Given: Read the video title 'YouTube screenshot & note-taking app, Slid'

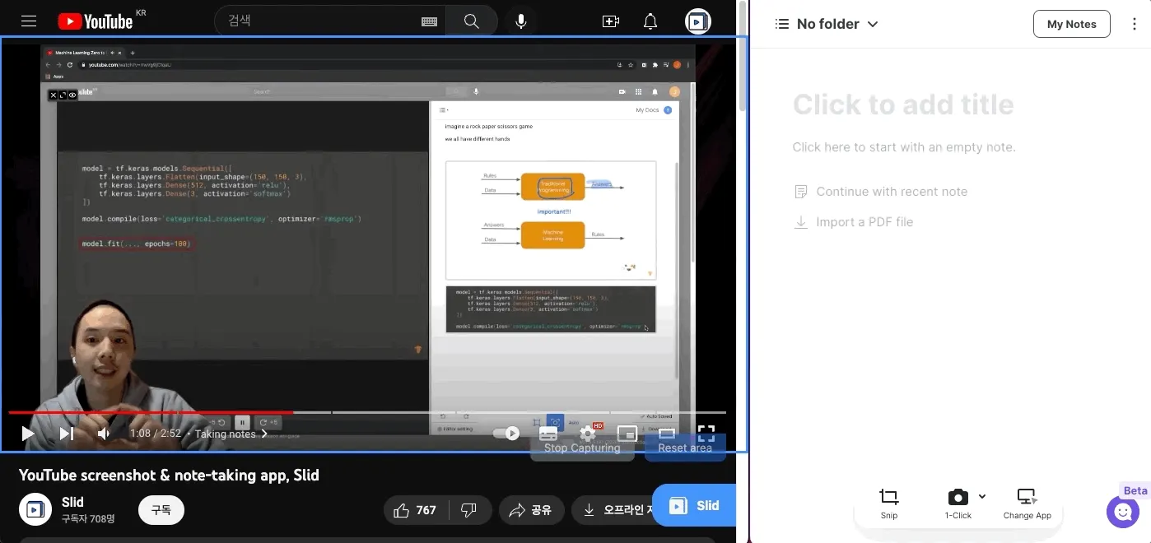Looking at the screenshot, I should pyautogui.click(x=169, y=475).
